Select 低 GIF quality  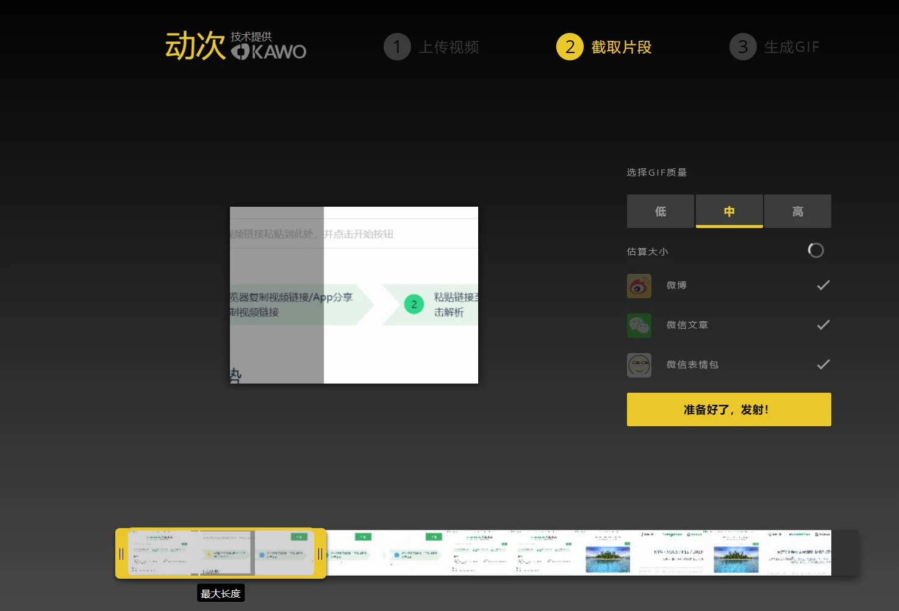[x=661, y=211]
